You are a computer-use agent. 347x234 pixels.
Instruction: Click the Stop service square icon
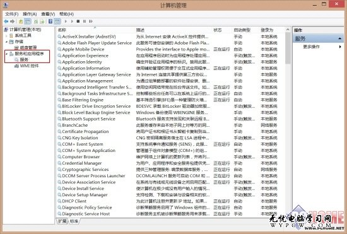pos(78,21)
